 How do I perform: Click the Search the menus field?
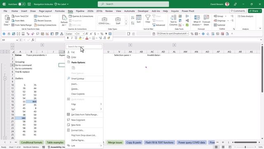tap(84, 46)
